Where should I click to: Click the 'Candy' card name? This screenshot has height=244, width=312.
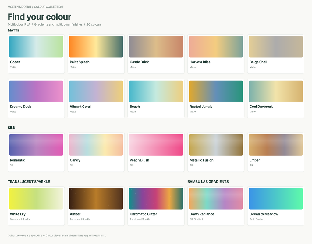tap(75, 160)
